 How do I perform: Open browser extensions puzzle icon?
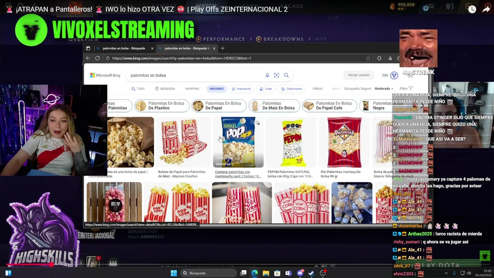click(x=379, y=58)
